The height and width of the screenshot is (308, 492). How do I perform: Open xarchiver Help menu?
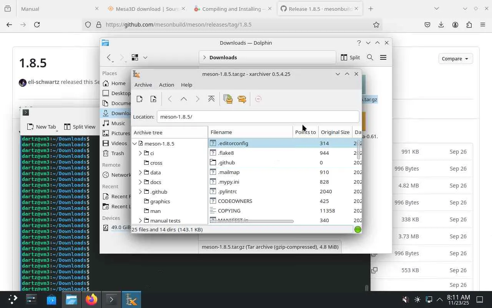click(186, 85)
